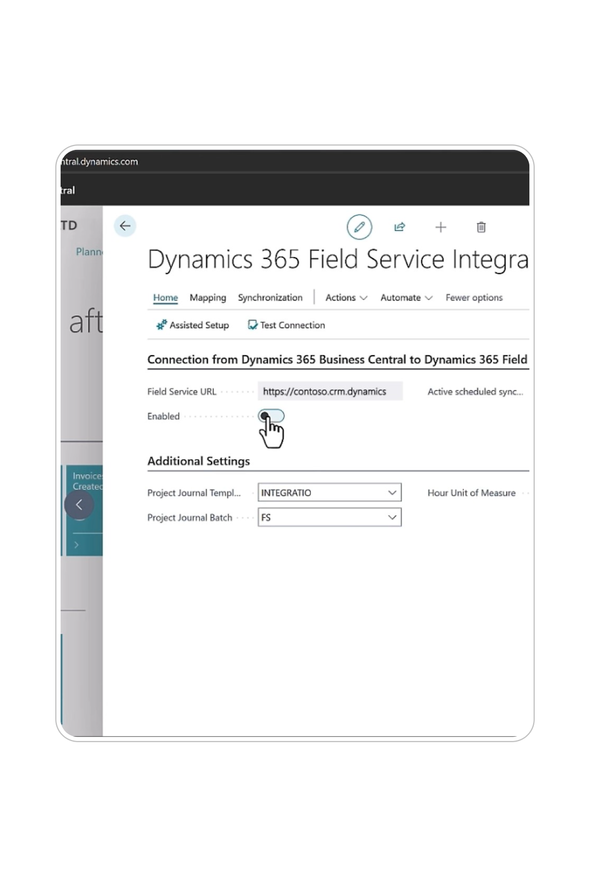This screenshot has width=590, height=886.
Task: Click the pencil edit icon
Action: [359, 227]
